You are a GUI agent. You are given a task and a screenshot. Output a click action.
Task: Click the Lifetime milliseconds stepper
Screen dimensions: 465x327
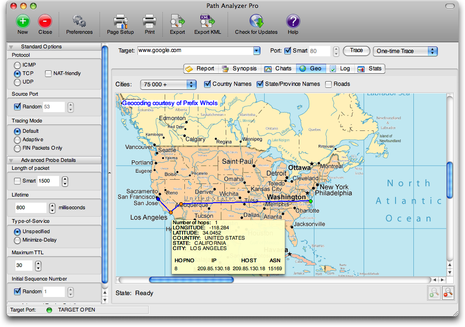tap(52, 208)
